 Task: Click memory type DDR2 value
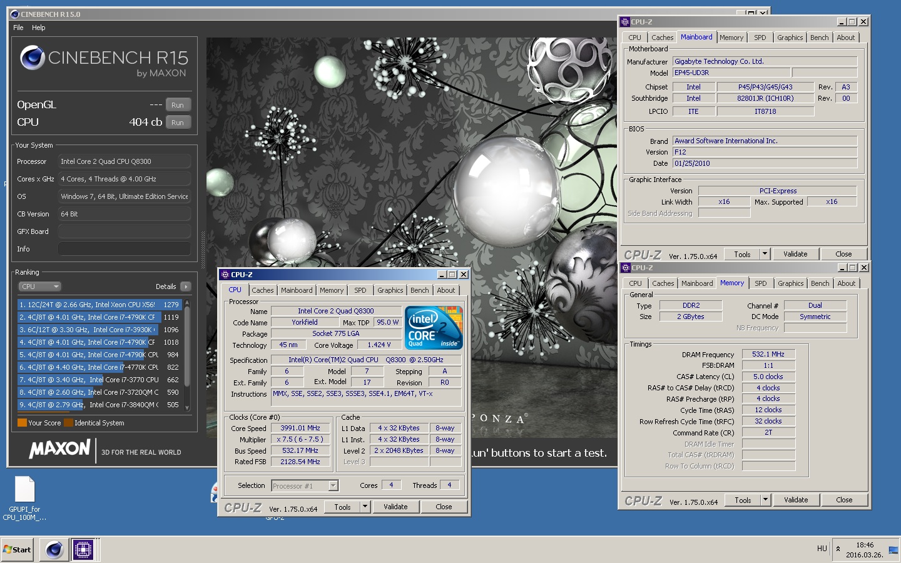[691, 305]
